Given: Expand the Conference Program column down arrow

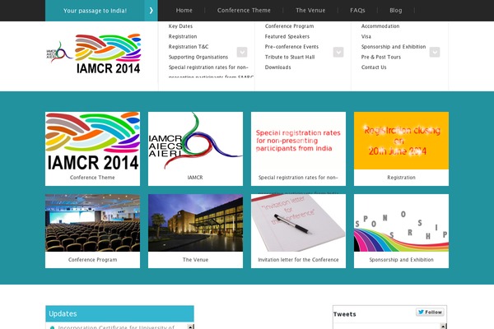Looking at the screenshot, I should click(x=338, y=52).
